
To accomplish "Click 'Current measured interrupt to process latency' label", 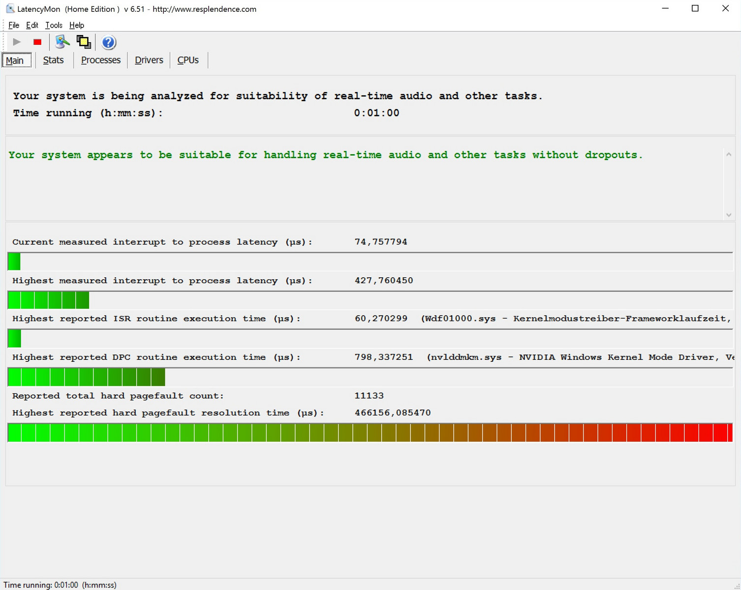I will (x=162, y=242).
